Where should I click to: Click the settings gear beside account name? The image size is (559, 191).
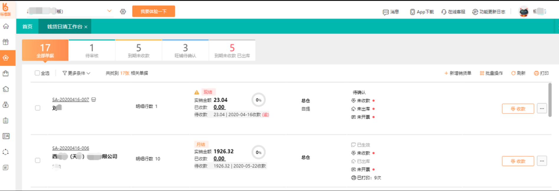click(123, 11)
